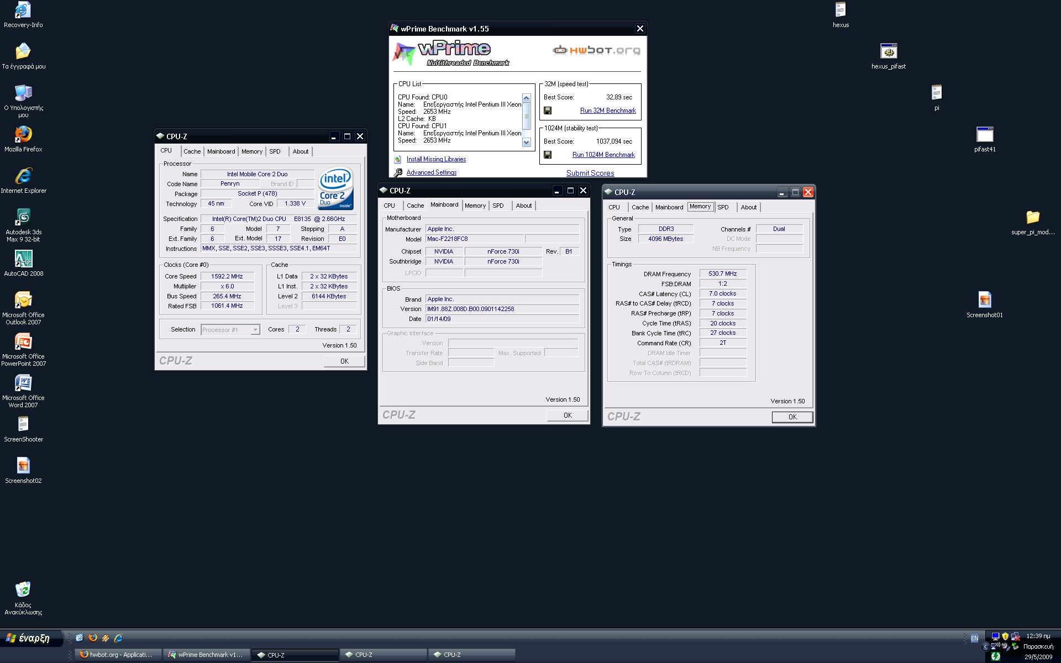Select SPD tab in right CPU-Z window
Screen dimensions: 1061x663
[x=723, y=207]
